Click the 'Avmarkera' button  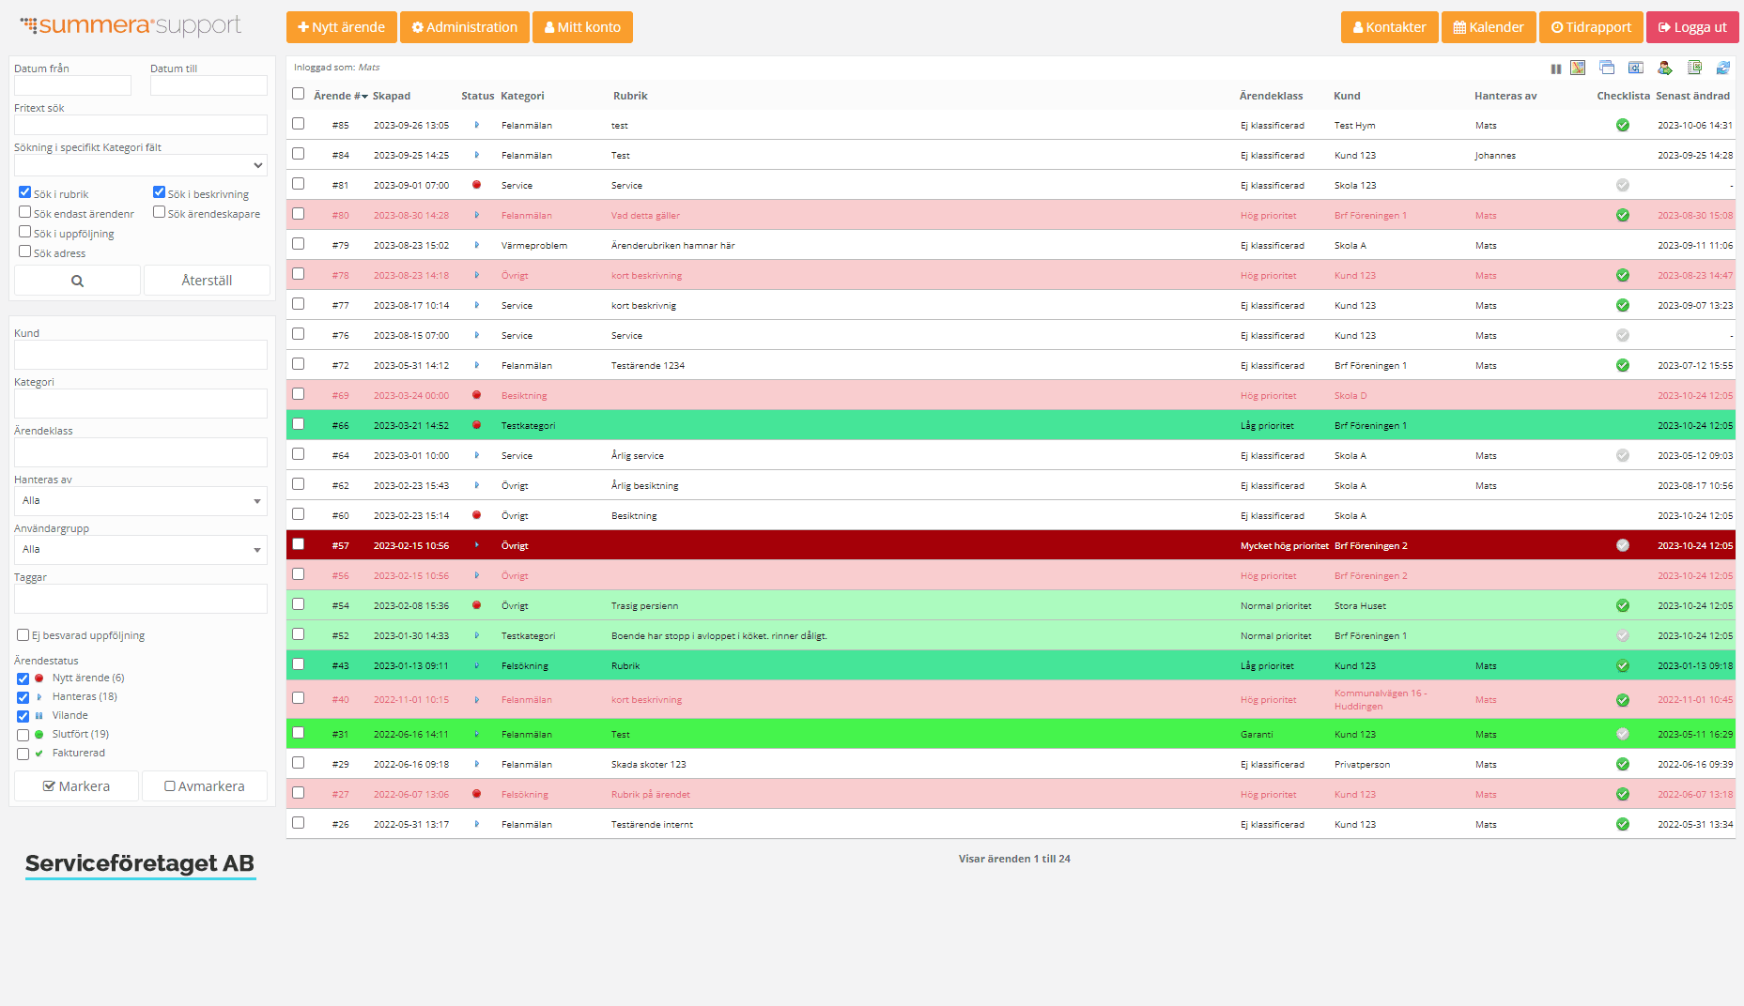(x=205, y=786)
